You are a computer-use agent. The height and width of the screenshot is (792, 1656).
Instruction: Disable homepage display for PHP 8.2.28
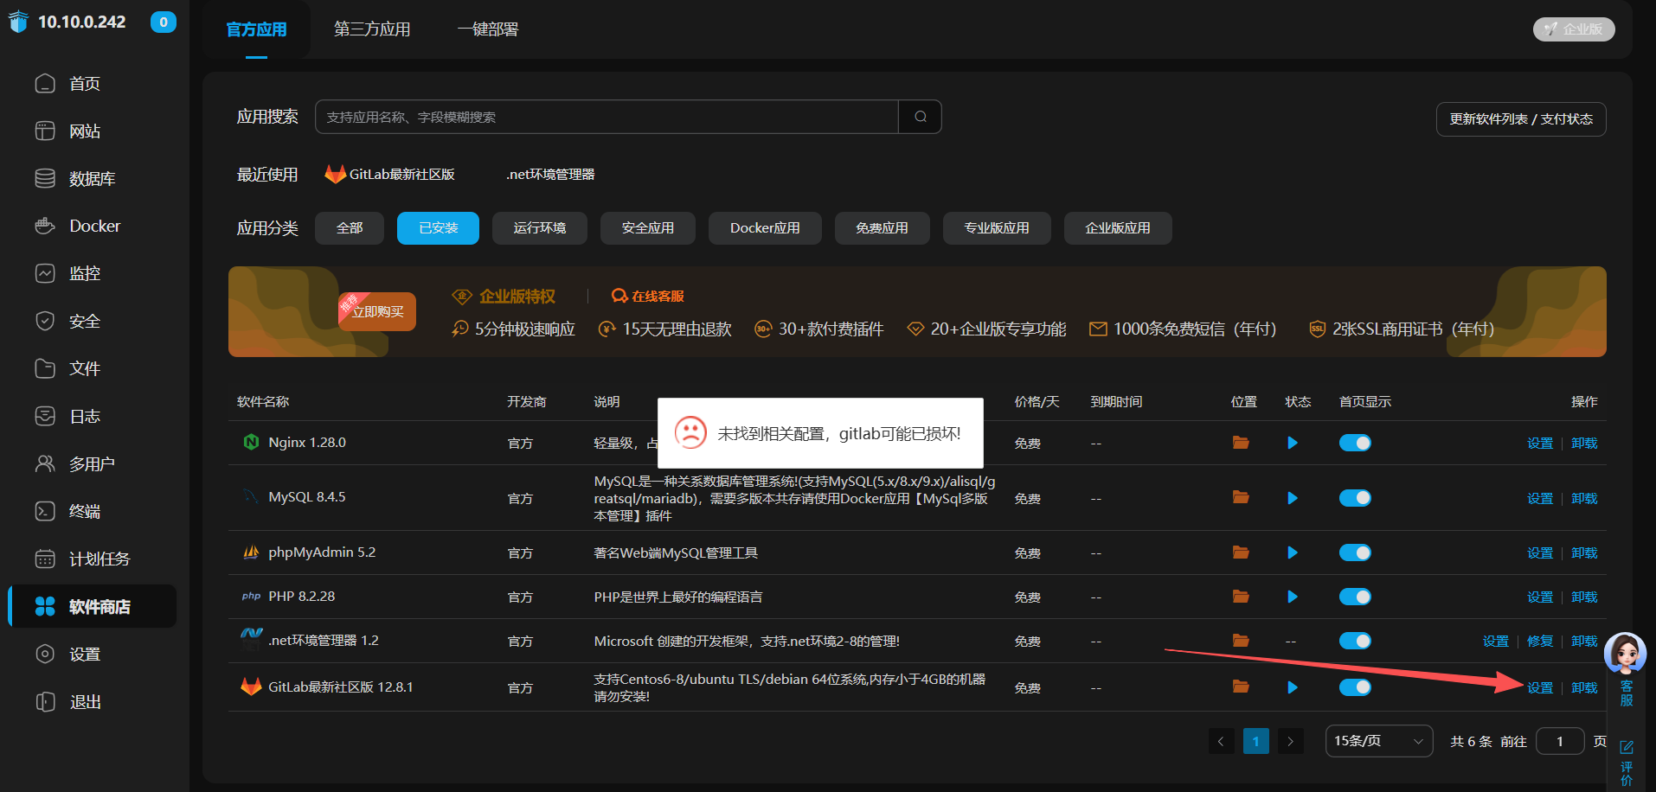[1355, 597]
